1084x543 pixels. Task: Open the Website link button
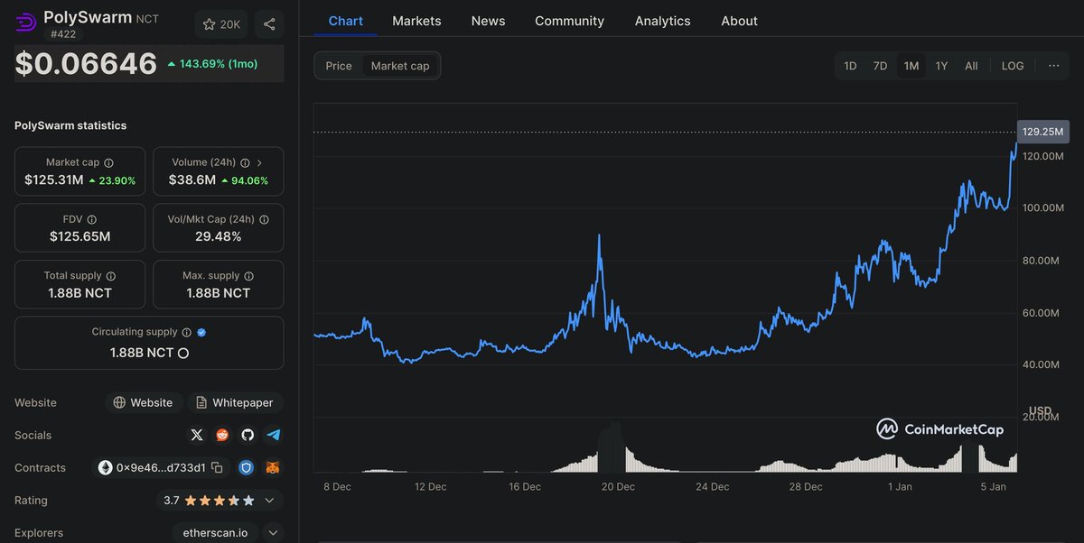tap(144, 402)
